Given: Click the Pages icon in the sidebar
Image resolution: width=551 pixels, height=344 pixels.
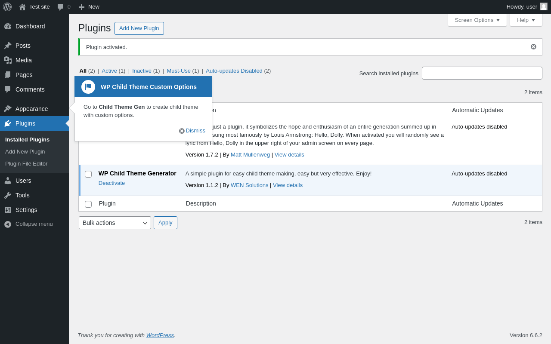Looking at the screenshot, I should coord(8,75).
